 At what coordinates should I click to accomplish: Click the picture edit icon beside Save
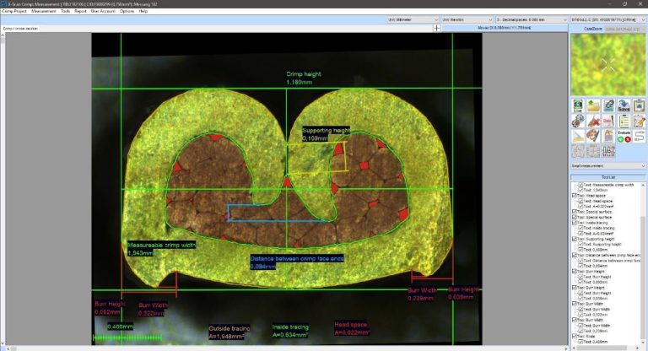pos(608,105)
